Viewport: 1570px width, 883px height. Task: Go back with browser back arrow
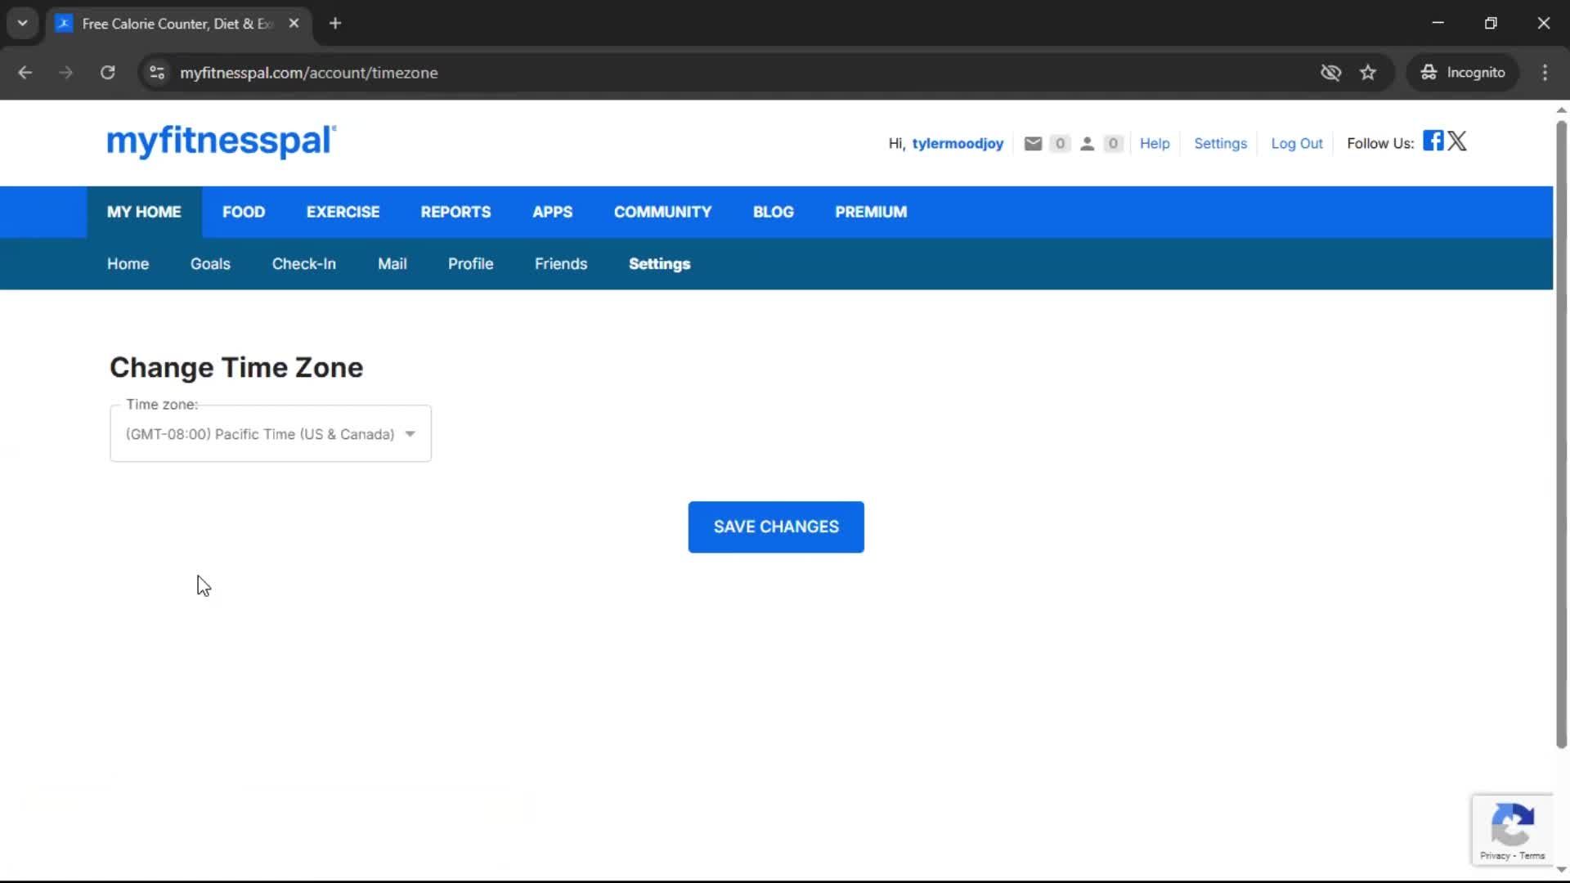click(x=25, y=73)
